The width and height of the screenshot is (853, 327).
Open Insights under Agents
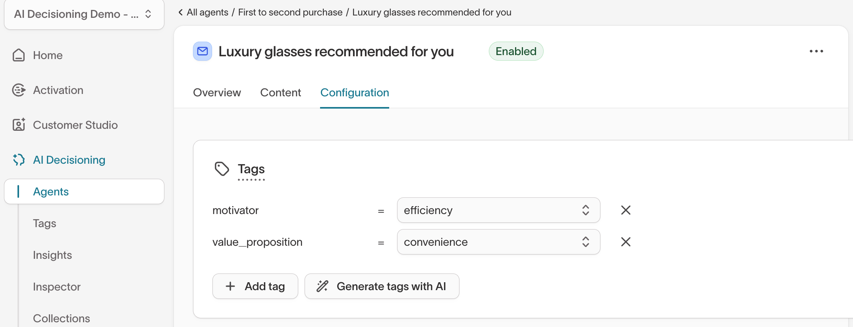(x=52, y=255)
